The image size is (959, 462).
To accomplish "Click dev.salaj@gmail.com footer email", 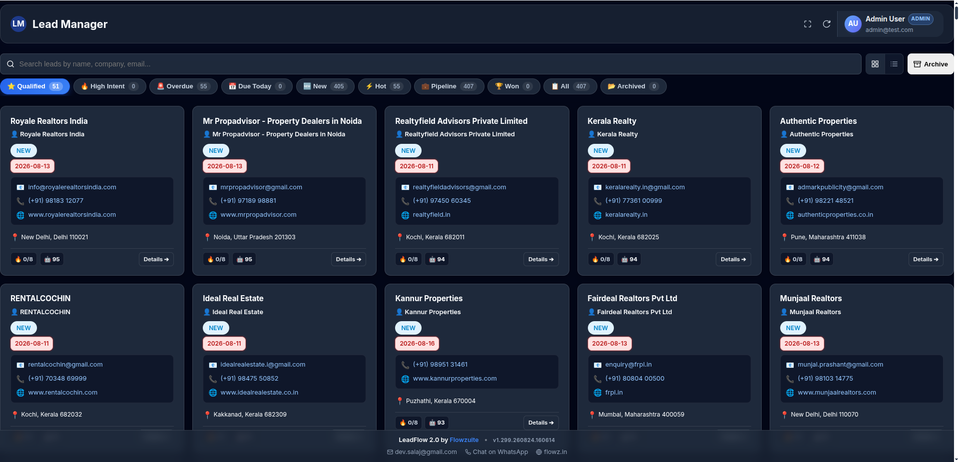I will pyautogui.click(x=422, y=452).
